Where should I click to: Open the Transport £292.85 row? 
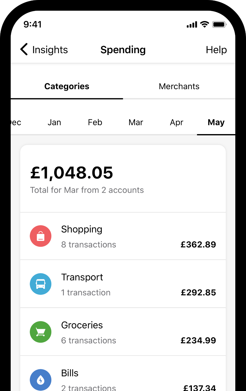pyautogui.click(x=123, y=284)
